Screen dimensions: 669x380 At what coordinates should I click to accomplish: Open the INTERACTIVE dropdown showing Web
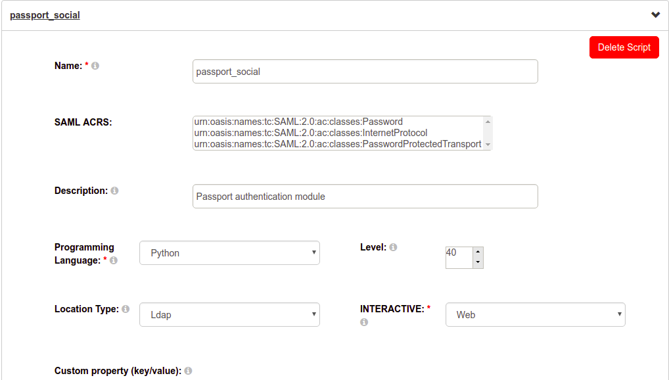coord(535,314)
